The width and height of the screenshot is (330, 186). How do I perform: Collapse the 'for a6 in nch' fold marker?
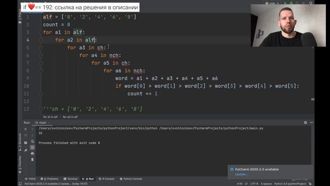[41, 71]
